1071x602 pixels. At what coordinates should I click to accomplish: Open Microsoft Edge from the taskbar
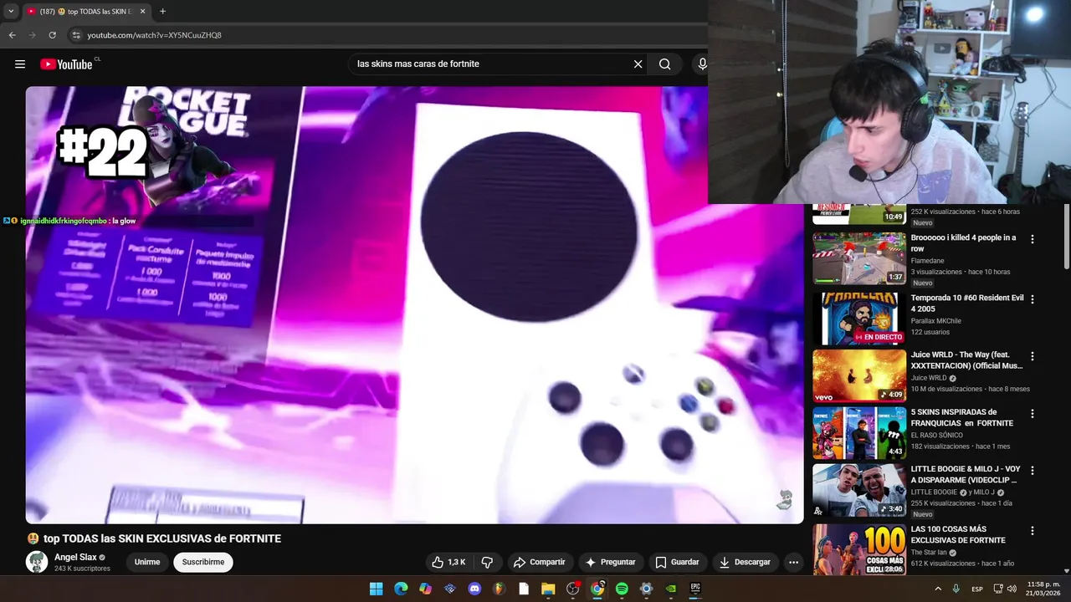tap(401, 589)
